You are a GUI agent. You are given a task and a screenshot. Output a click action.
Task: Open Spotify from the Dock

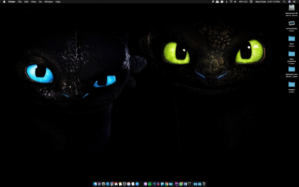(x=150, y=184)
